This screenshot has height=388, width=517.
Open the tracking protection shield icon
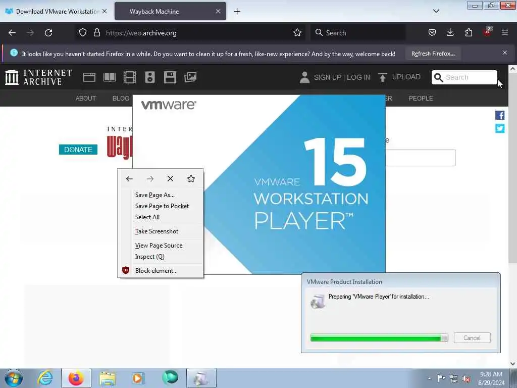(83, 32)
